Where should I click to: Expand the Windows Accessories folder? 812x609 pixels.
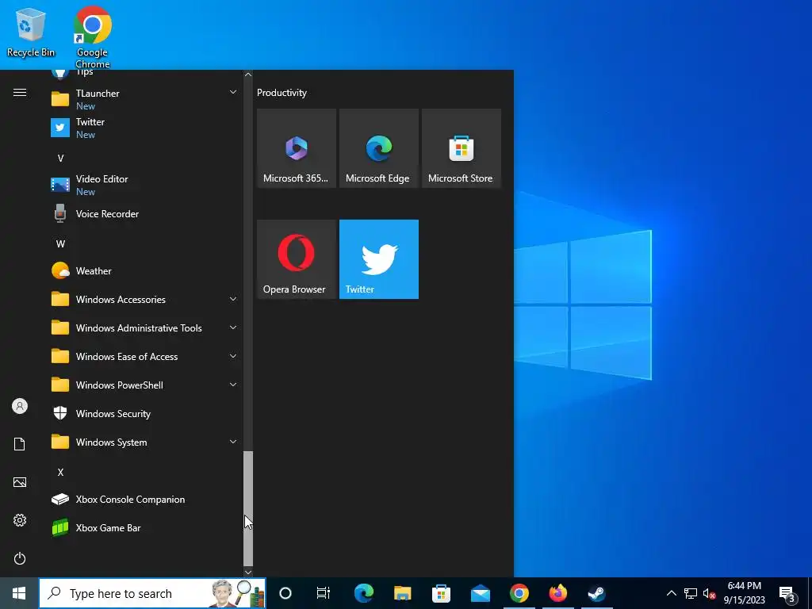click(x=144, y=299)
